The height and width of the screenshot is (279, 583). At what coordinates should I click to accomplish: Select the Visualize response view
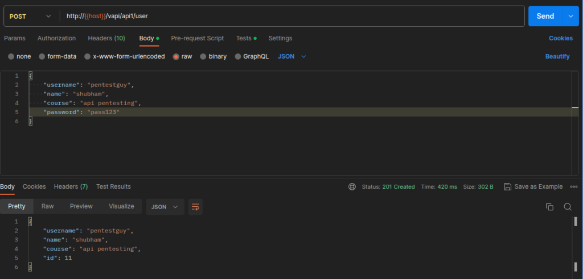pos(121,207)
